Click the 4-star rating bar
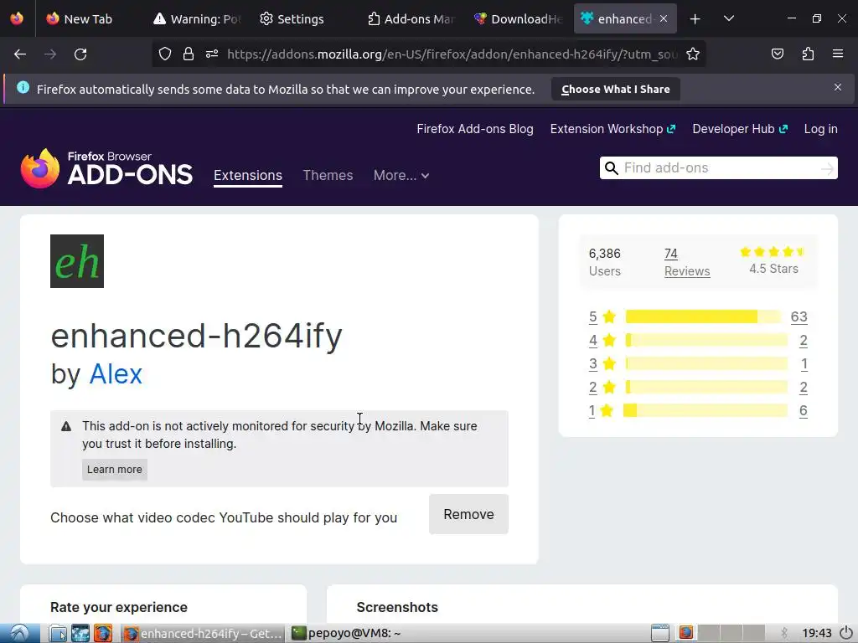The image size is (858, 643). 706,340
